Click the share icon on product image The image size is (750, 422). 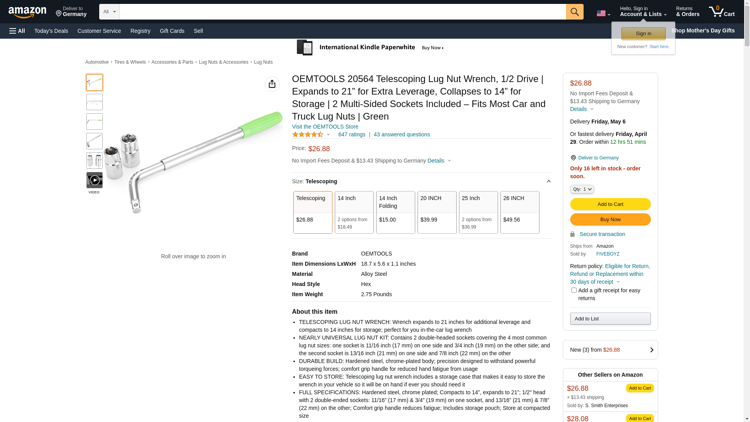click(272, 84)
